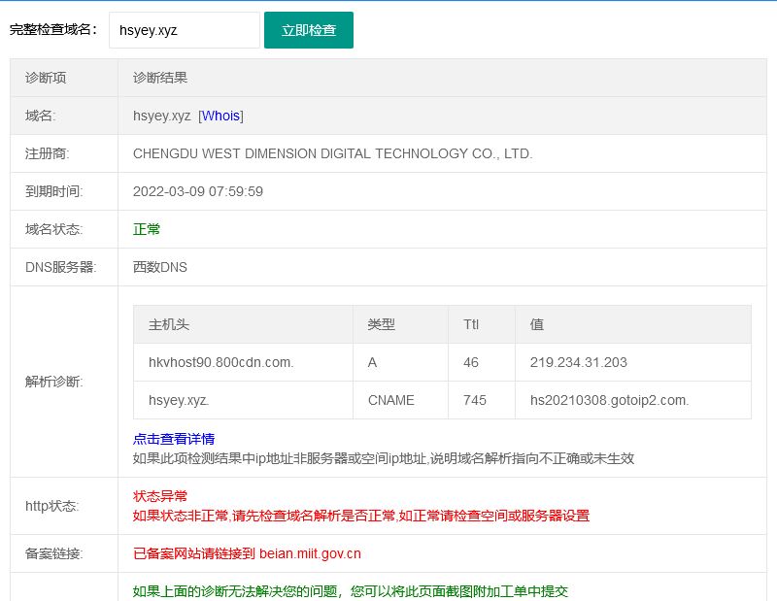
Task: Click the hkvhost90.800cdn.com. host entry
Action: click(220, 362)
